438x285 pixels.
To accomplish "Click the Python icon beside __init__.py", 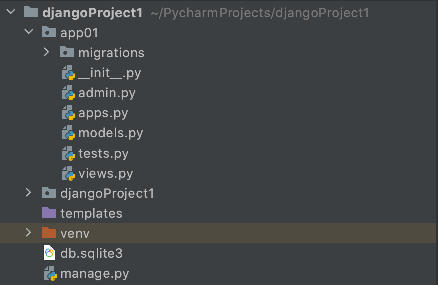I will click(x=68, y=73).
